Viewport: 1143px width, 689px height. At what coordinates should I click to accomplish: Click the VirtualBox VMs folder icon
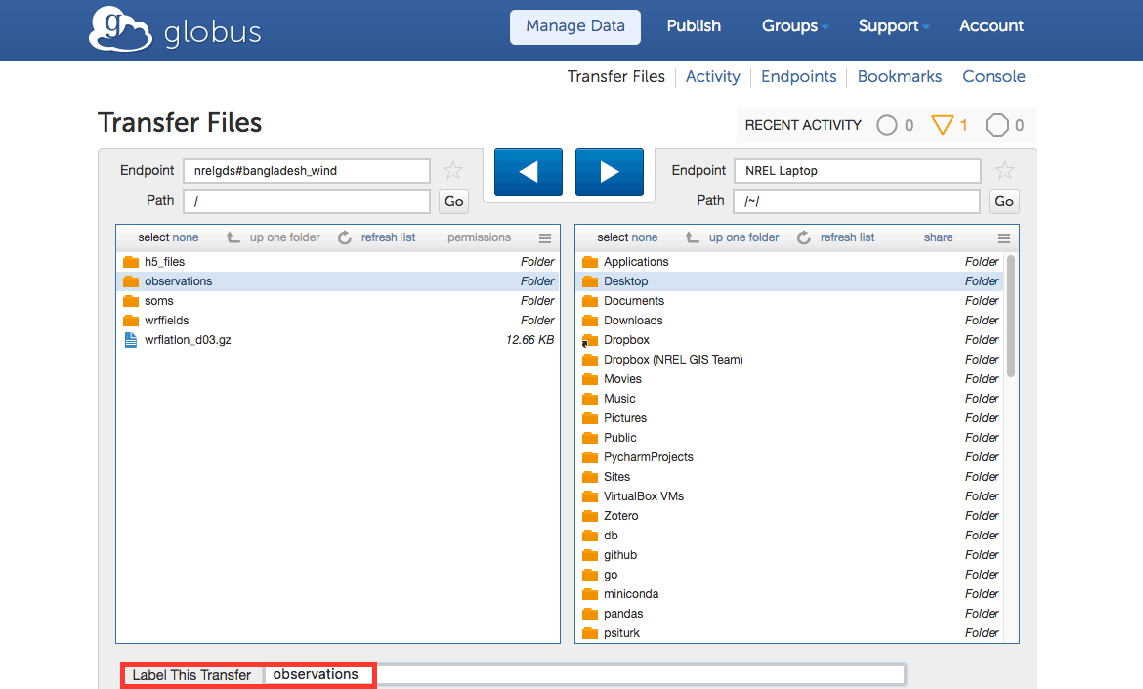590,496
